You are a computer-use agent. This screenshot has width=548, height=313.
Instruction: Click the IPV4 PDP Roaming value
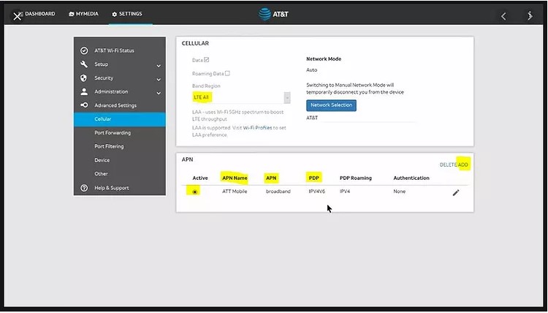[345, 192]
